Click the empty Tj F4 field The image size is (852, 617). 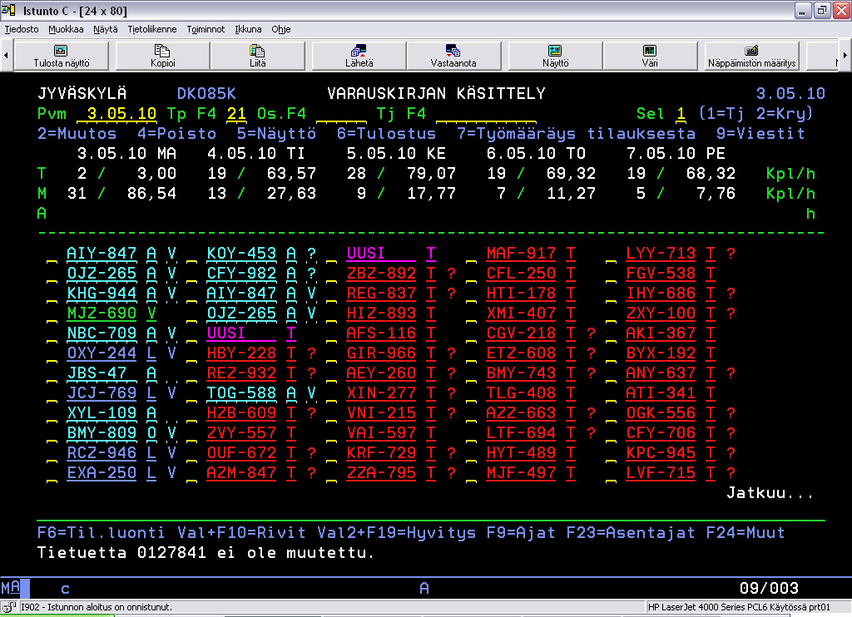point(486,114)
